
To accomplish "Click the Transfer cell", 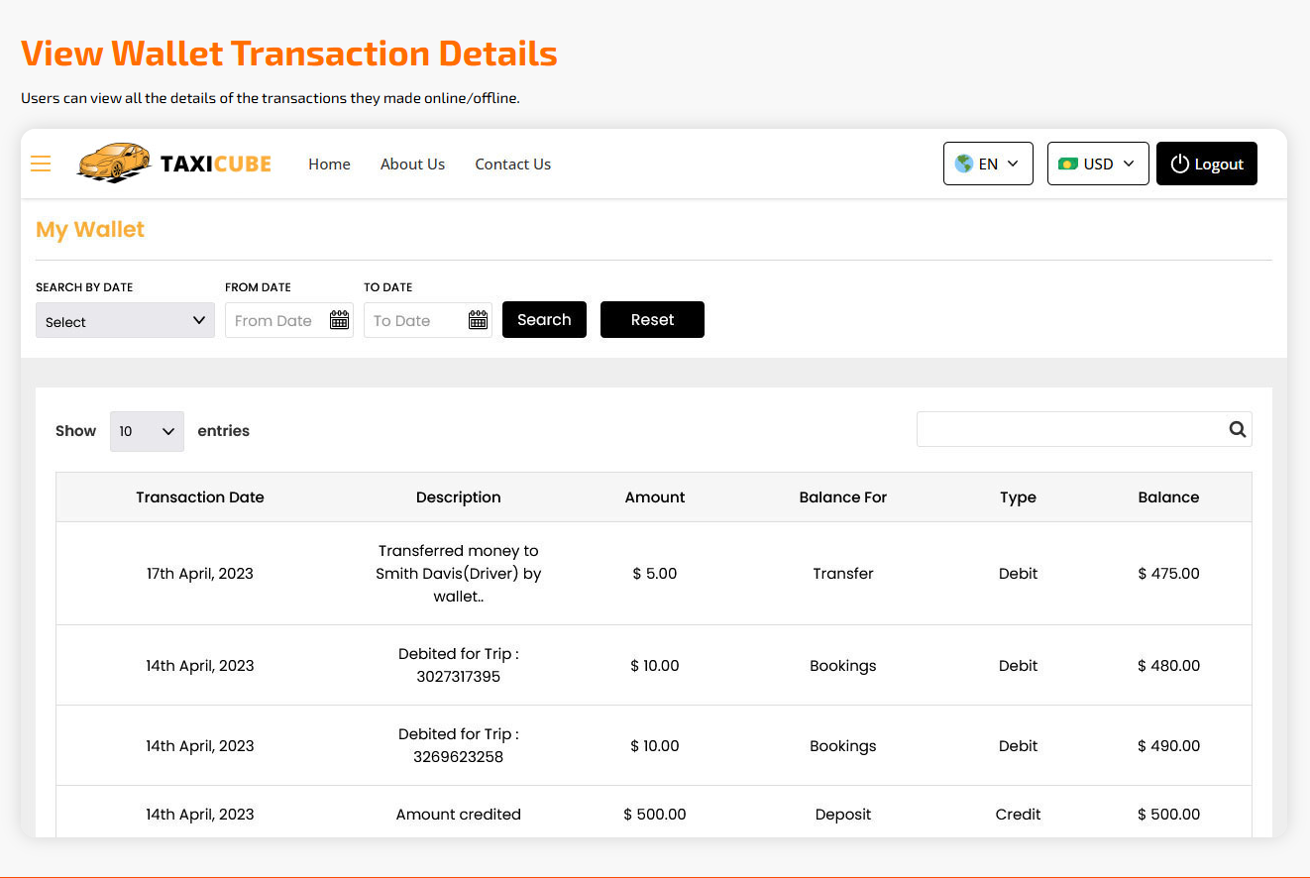I will 843,574.
